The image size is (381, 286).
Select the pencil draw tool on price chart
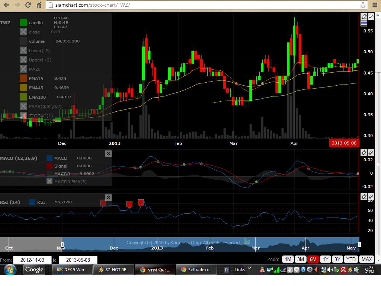[x=364, y=16]
